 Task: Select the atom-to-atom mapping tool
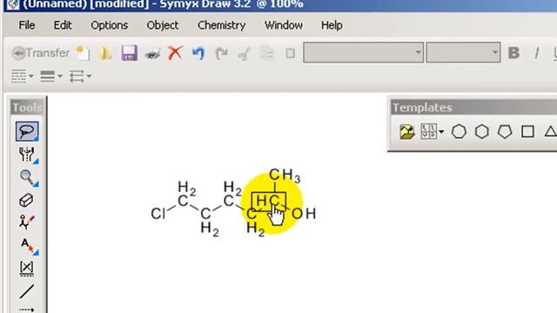[26, 223]
